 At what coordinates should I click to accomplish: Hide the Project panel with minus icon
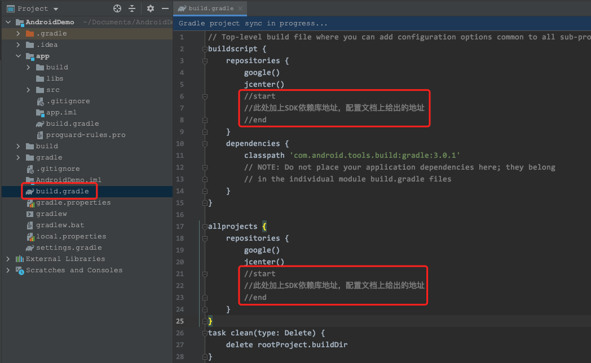click(165, 8)
